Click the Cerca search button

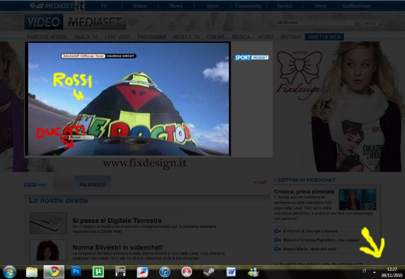click(369, 23)
